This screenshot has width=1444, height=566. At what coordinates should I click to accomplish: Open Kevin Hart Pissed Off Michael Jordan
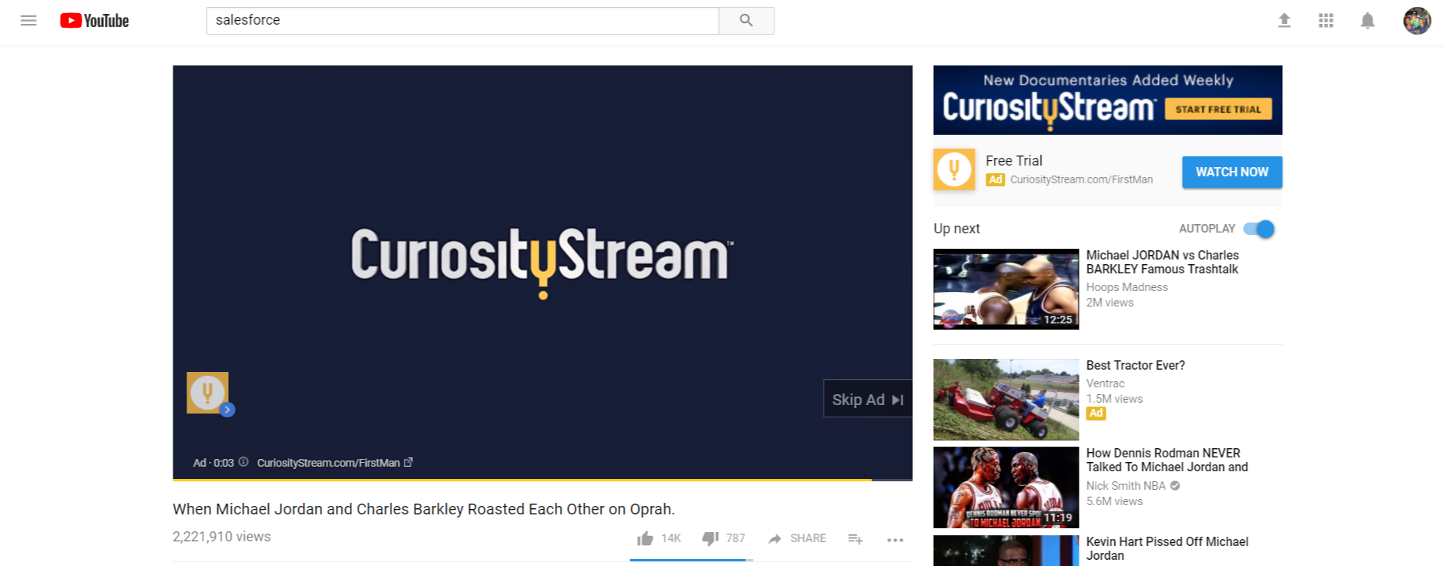pos(1167,548)
